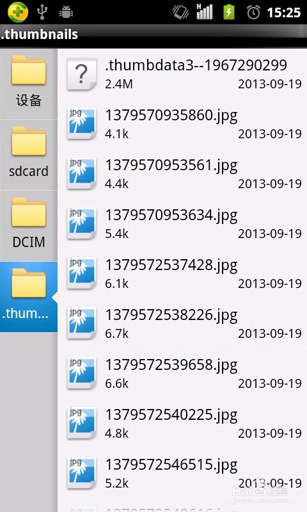Open 1379572539658.jpg file entry
The height and width of the screenshot is (512, 307).
(x=182, y=373)
